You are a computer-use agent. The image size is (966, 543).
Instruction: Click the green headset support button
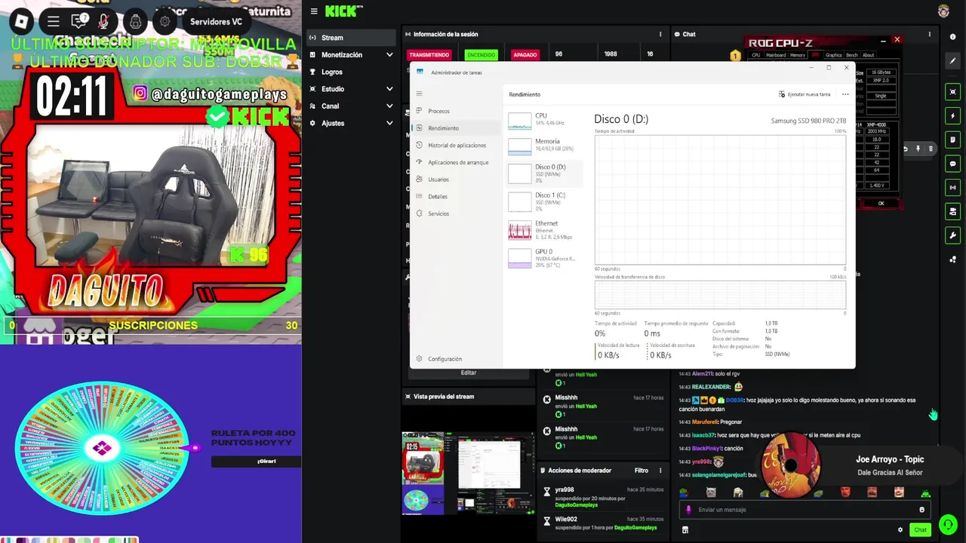948,524
